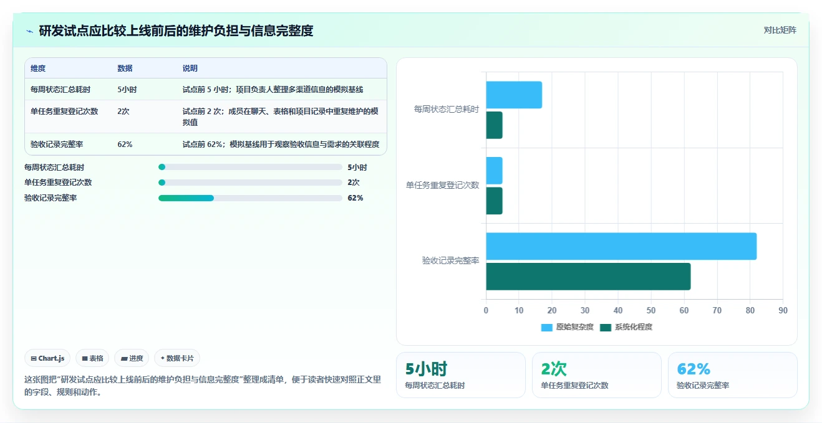Click the dark green 系统化程度 legend swatch

(605, 327)
